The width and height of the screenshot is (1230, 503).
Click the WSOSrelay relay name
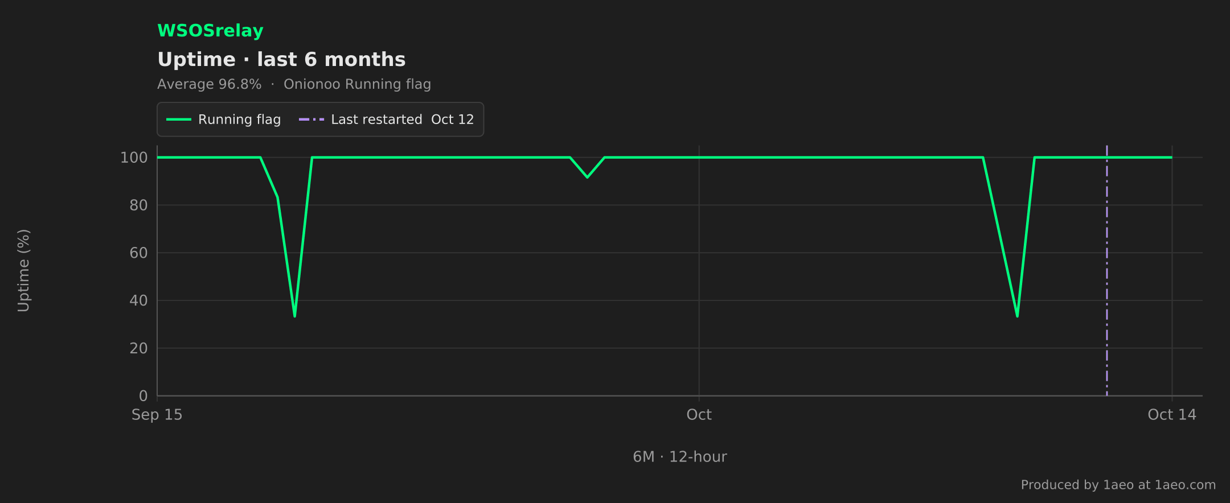210,31
